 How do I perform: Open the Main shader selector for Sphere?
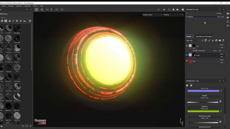point(221,17)
